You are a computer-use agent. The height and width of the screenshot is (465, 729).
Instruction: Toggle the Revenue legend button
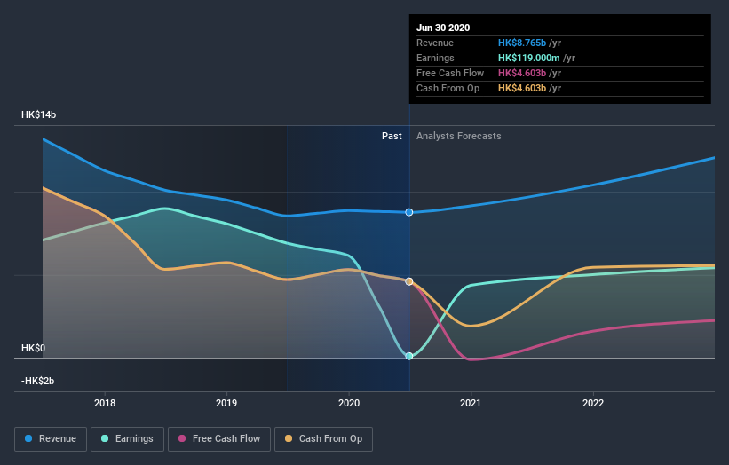point(51,439)
